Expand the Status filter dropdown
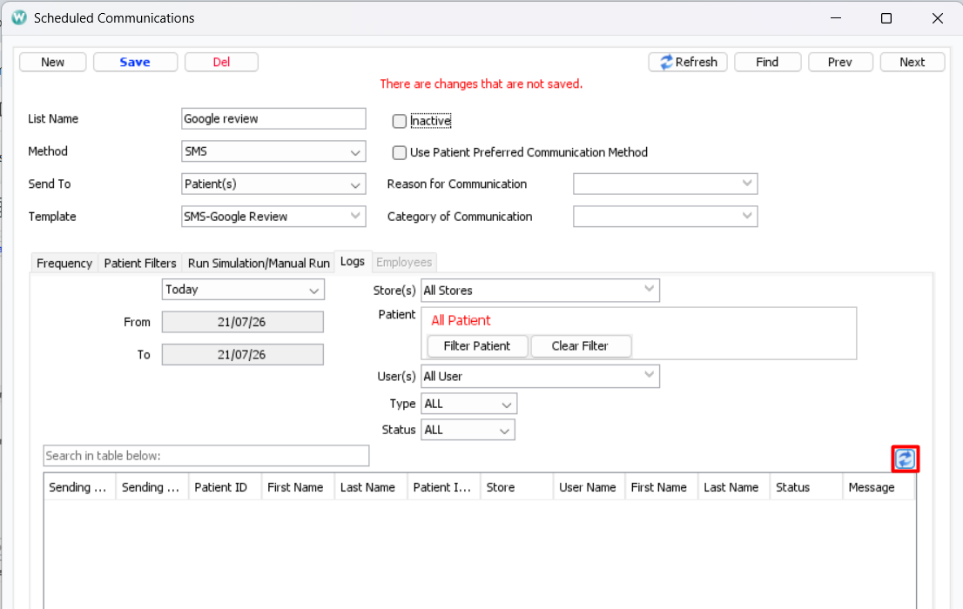963x609 pixels. coord(468,430)
